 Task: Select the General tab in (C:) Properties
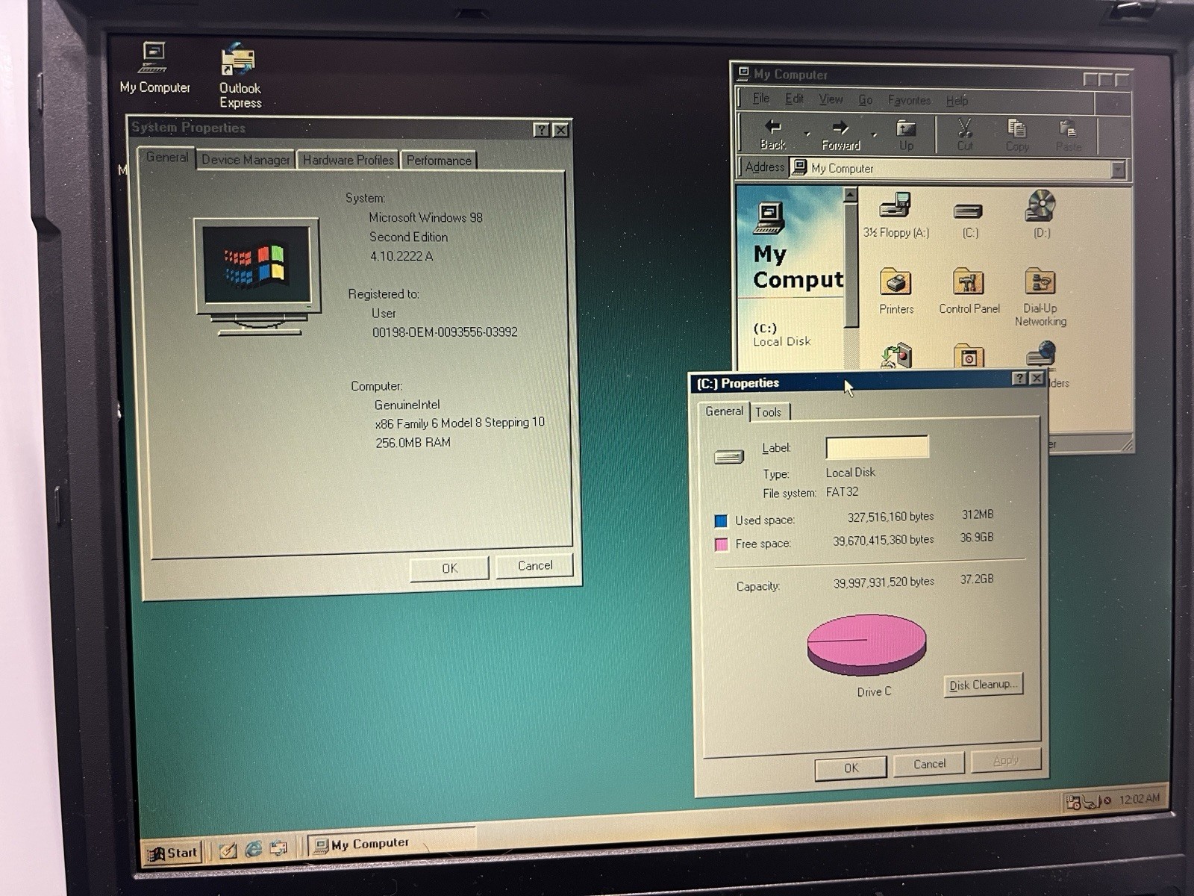coord(724,411)
